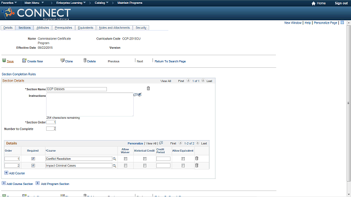Switch to the Security tab
The image size is (351, 197).
click(141, 28)
